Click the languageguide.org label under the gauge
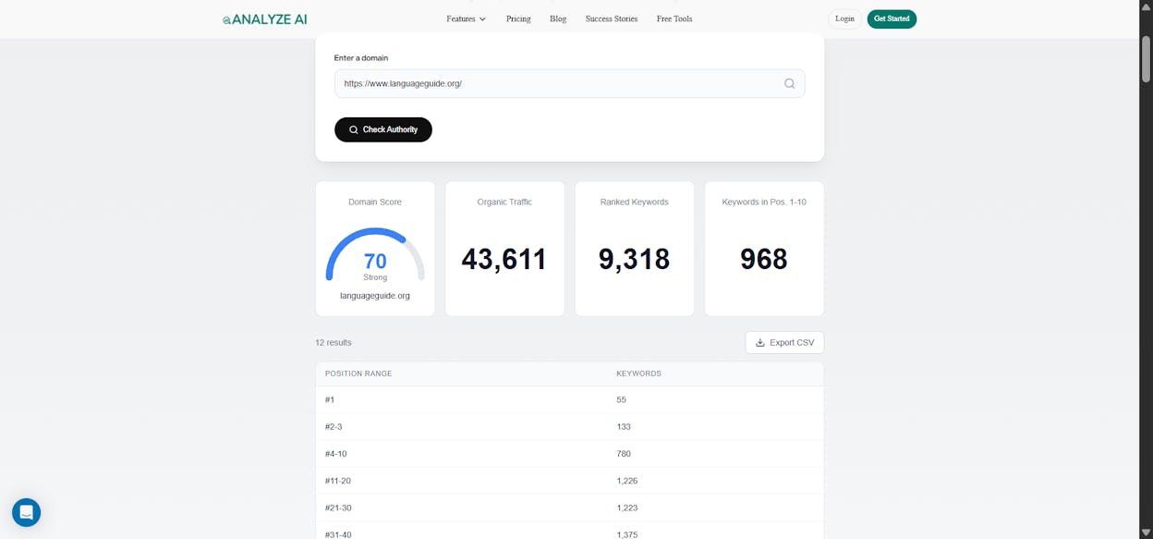The image size is (1153, 539). [375, 296]
